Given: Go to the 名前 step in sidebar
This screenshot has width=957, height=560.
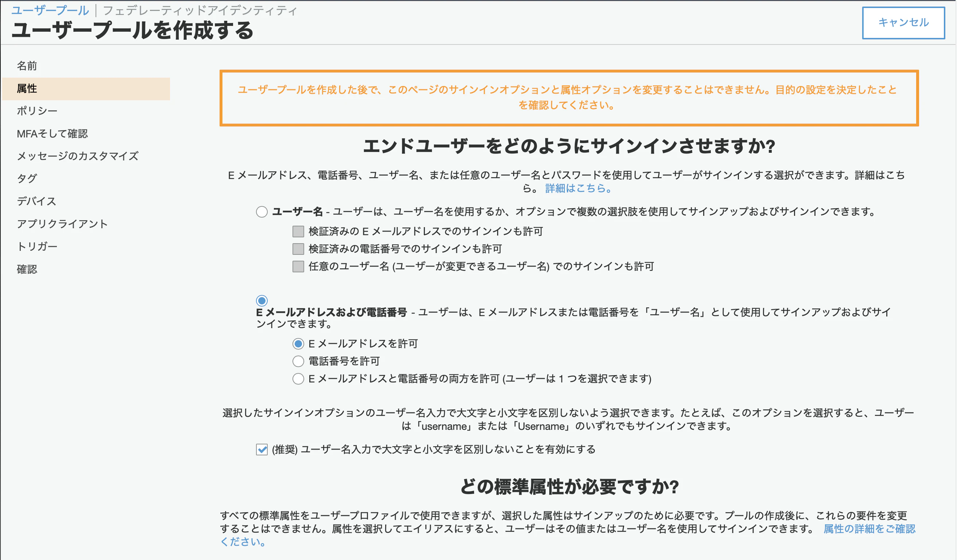Looking at the screenshot, I should click(27, 66).
